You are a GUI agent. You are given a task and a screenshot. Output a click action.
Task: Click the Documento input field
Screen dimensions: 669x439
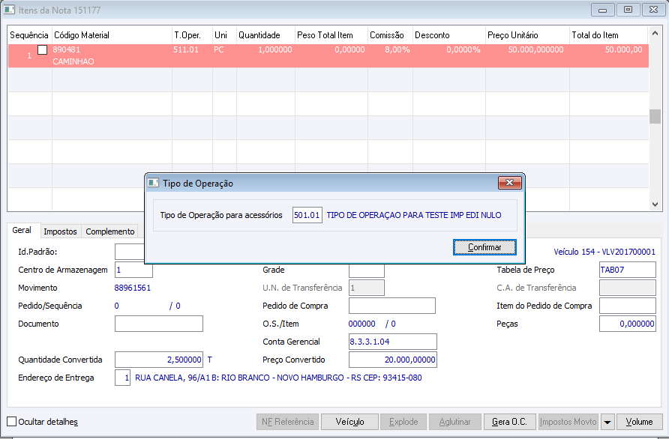point(159,324)
